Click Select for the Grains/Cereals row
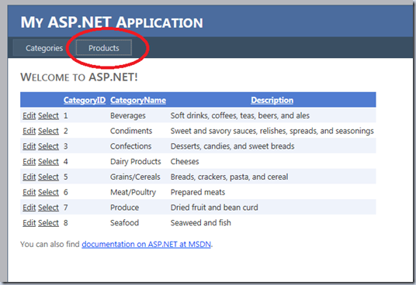Screen dimensions: 416x285 [x=48, y=177]
